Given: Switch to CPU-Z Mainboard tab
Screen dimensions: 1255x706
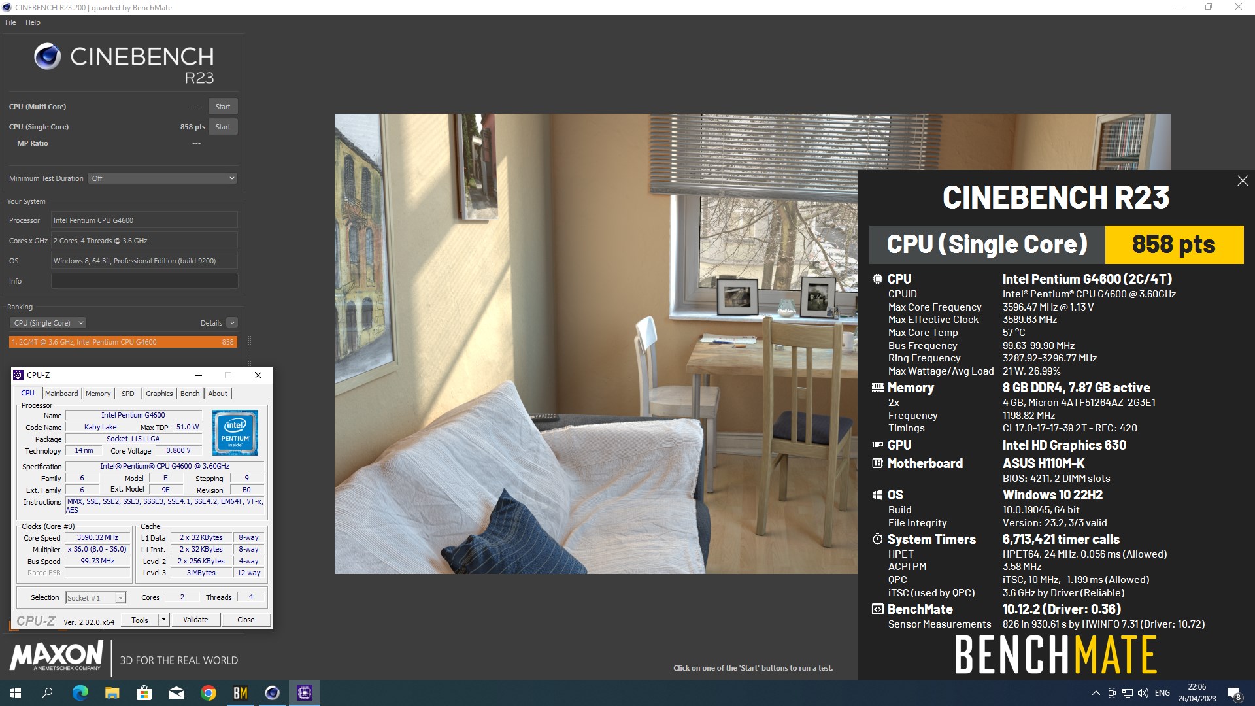Looking at the screenshot, I should tap(61, 394).
